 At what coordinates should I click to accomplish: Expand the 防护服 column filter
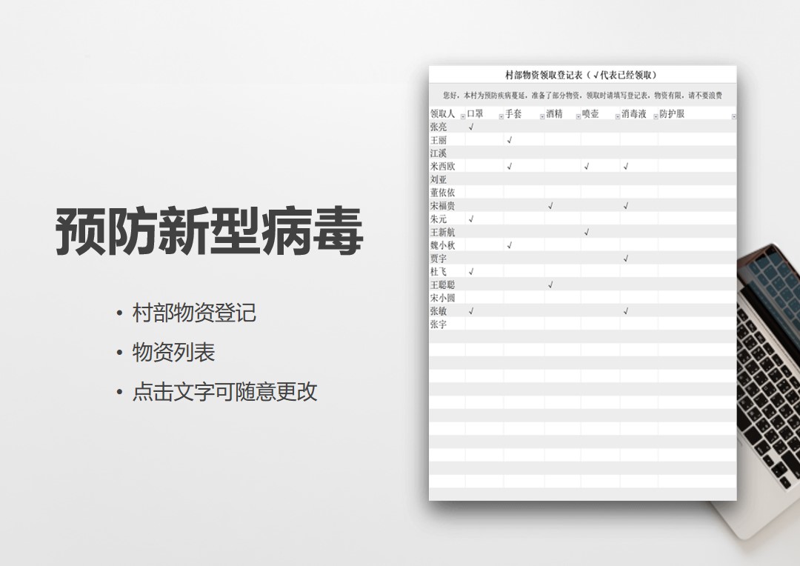[733, 116]
